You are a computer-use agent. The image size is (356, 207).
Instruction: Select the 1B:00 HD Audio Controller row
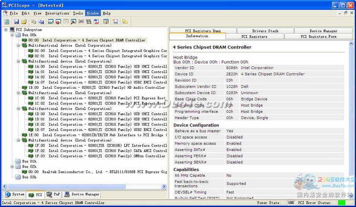(x=93, y=88)
